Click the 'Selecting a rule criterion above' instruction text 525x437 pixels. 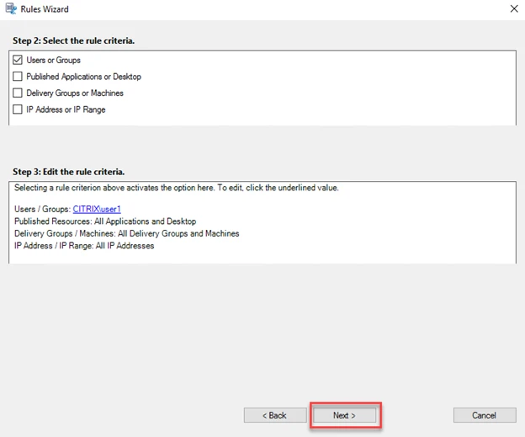coord(177,188)
